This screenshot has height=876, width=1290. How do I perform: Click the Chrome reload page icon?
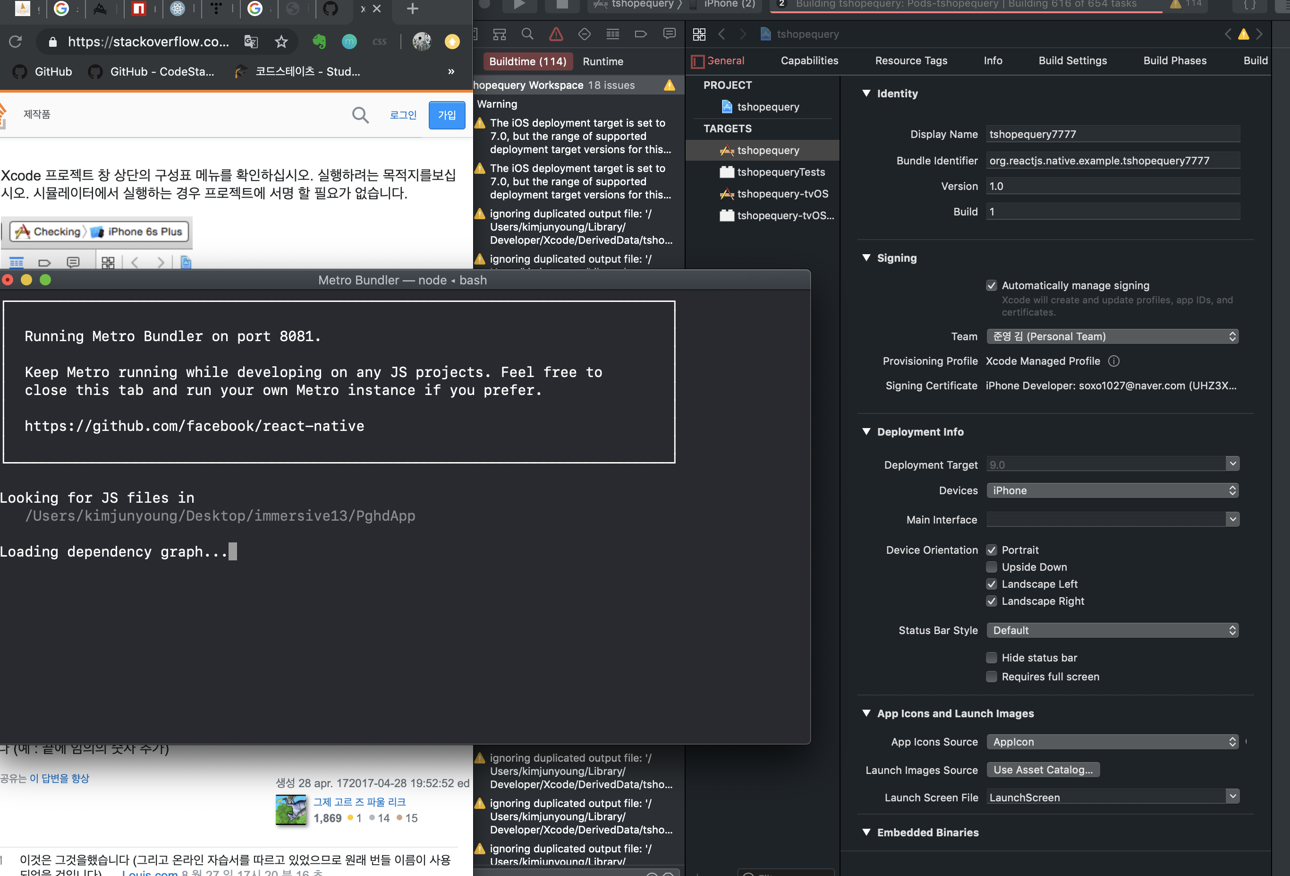point(16,42)
